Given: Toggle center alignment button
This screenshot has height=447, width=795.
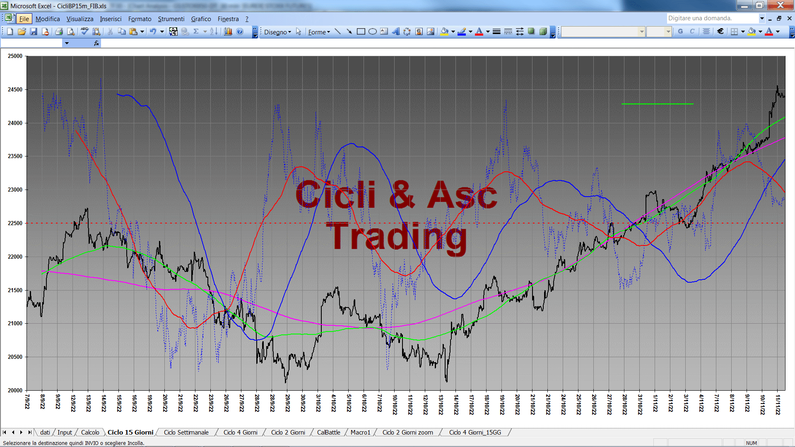Looking at the screenshot, I should 706,31.
